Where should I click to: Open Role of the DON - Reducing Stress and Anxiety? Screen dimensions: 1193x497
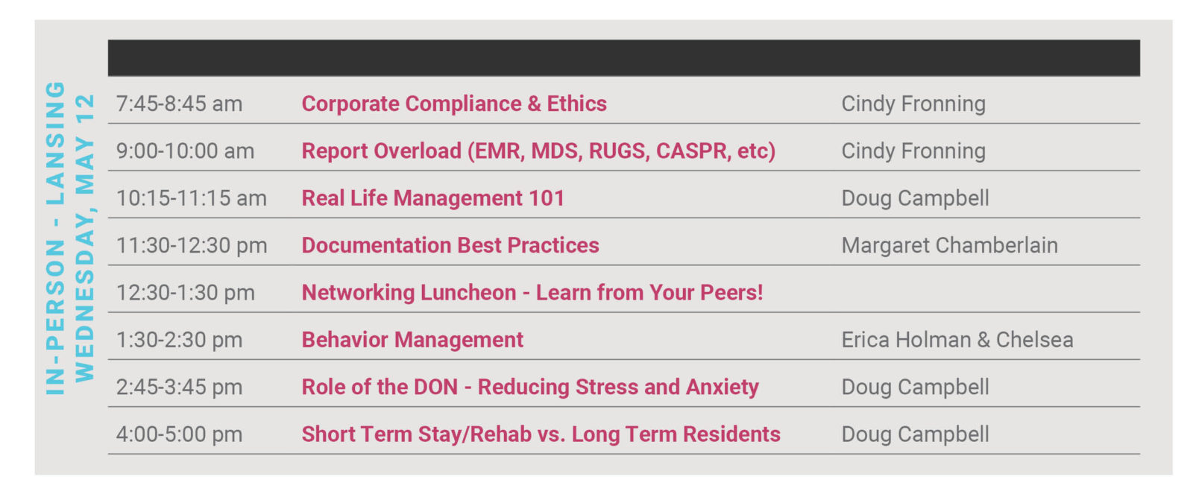530,387
